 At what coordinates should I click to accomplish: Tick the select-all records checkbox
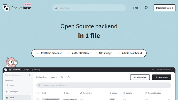coord(38,93)
